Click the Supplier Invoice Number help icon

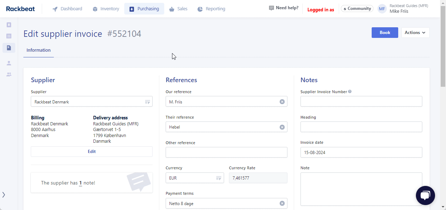point(350,92)
